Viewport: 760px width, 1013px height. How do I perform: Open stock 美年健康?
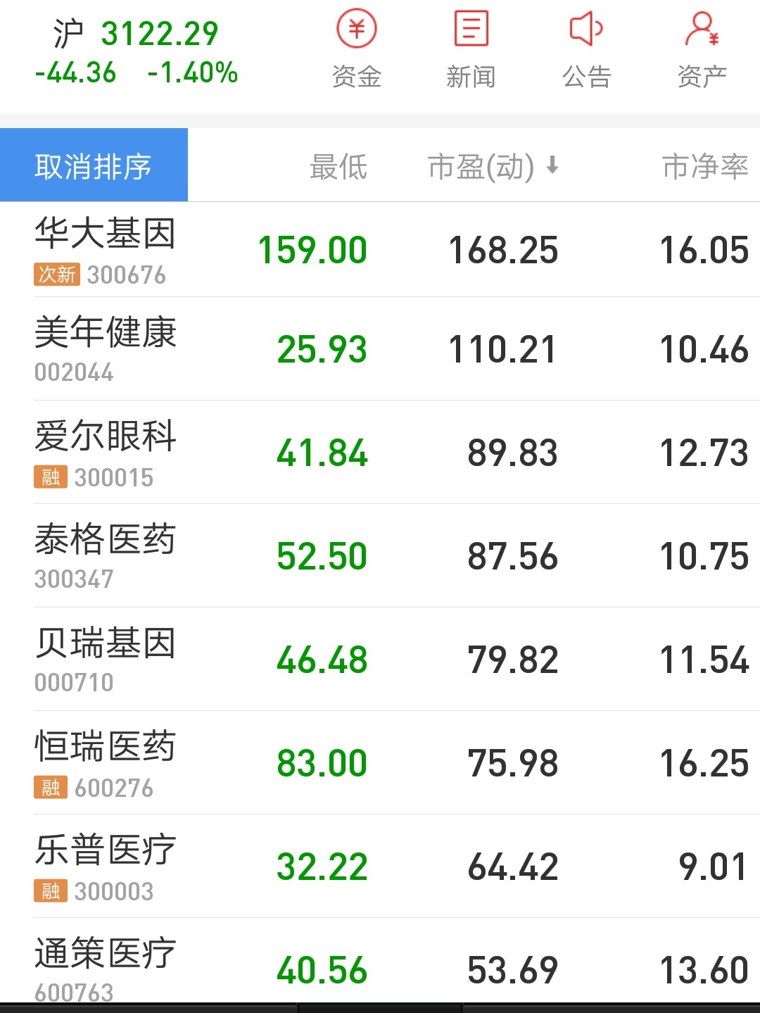105,332
